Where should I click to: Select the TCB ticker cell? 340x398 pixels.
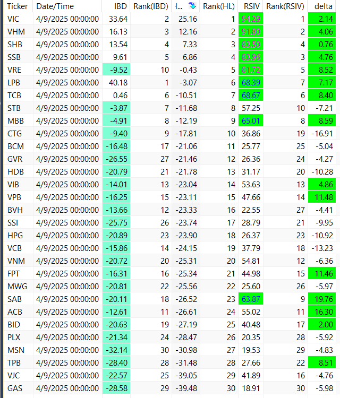pyautogui.click(x=18, y=96)
